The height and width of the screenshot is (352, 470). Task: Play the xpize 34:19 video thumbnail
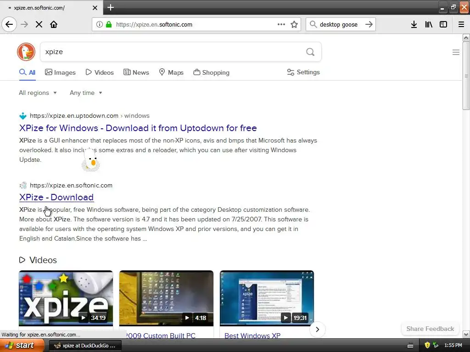click(x=66, y=298)
